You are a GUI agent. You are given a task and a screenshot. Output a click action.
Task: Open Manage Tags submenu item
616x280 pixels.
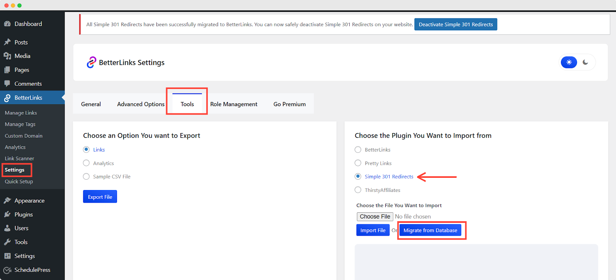[x=20, y=124]
